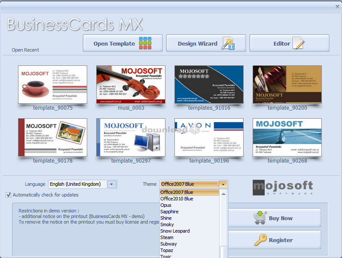Click the Restrictions in demo version text
342x258 pixels.
point(49,211)
